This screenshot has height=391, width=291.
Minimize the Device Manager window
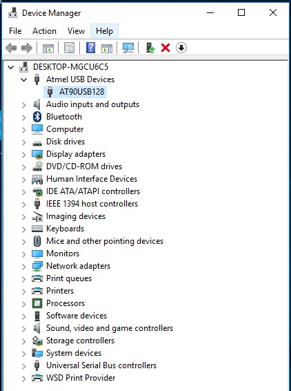coord(210,12)
